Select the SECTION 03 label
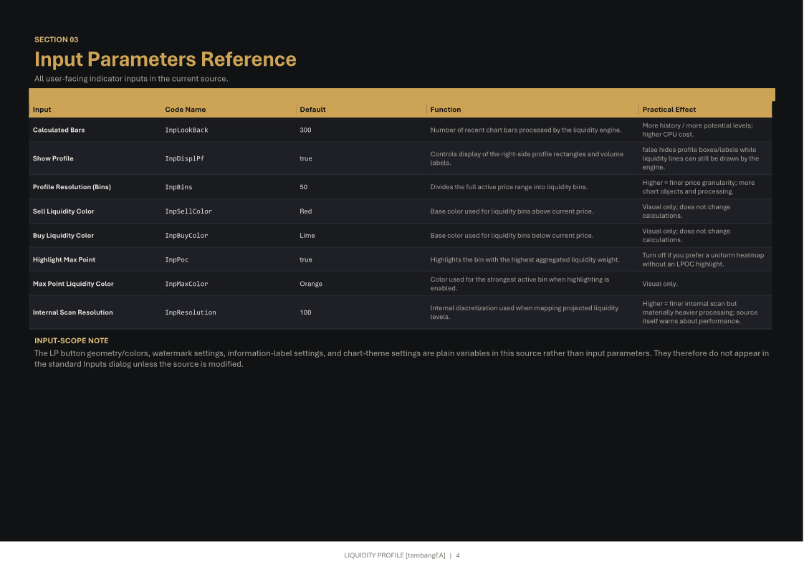This screenshot has width=804, height=569. click(57, 39)
